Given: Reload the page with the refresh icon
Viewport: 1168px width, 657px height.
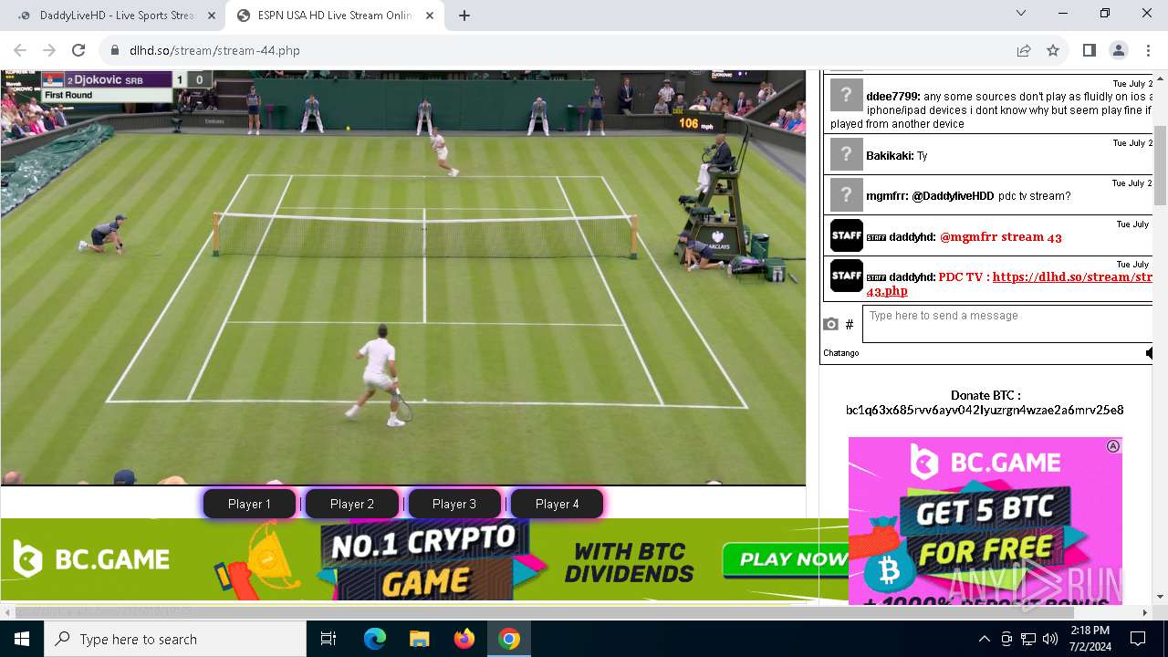Looking at the screenshot, I should click(x=78, y=50).
